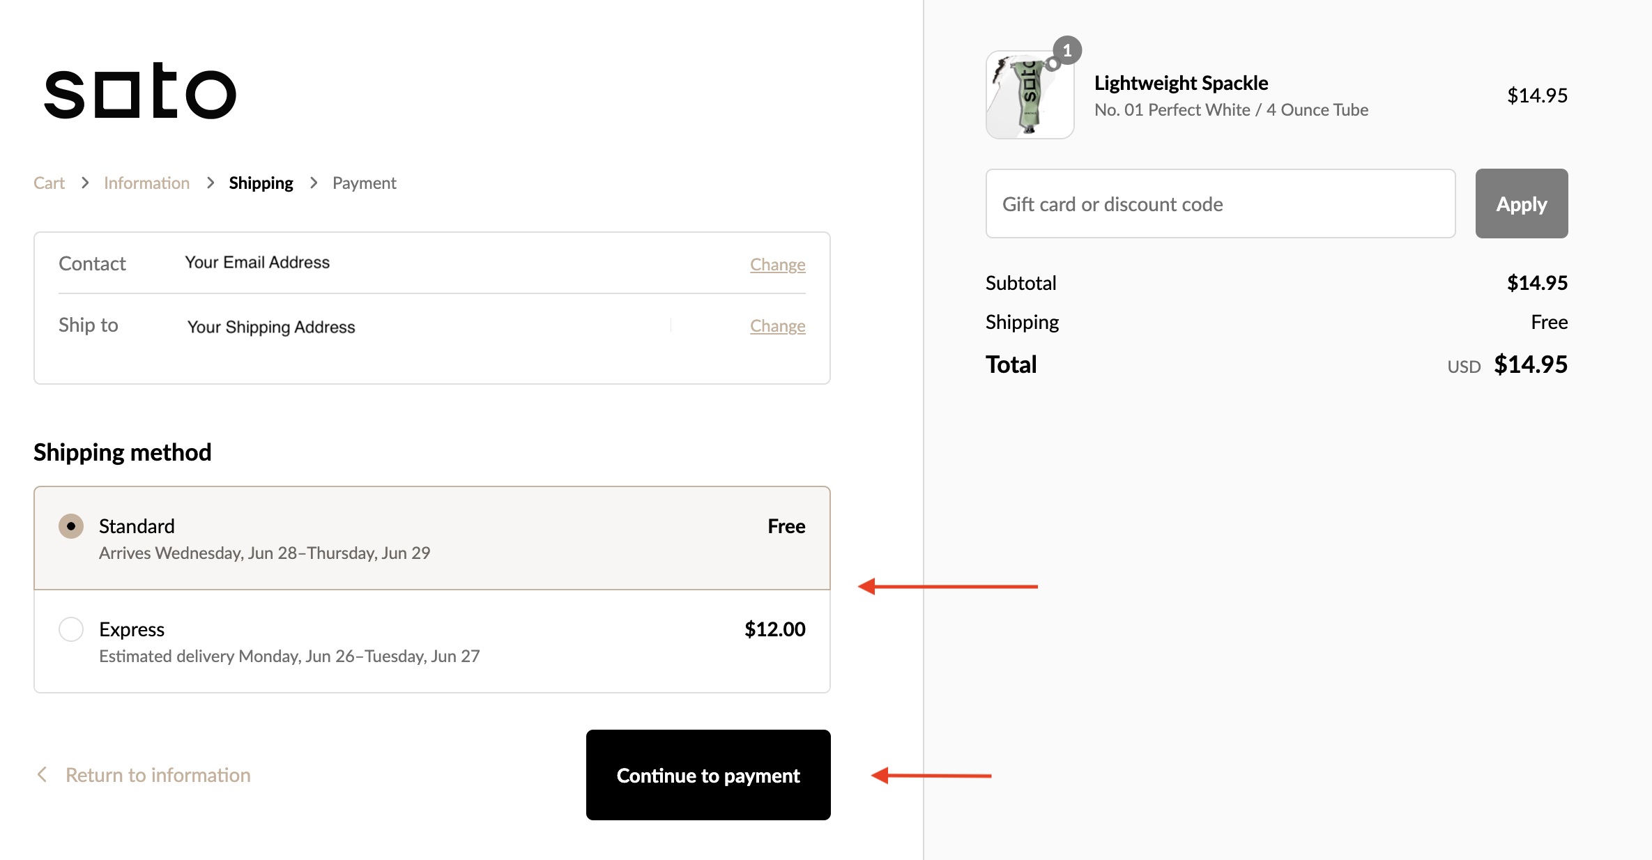Image resolution: width=1652 pixels, height=860 pixels.
Task: Click the quantity badge on product image
Action: pos(1067,50)
